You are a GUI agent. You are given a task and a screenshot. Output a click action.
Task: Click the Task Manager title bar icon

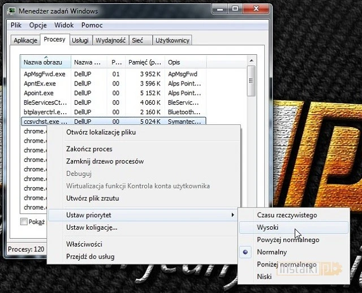(12, 11)
